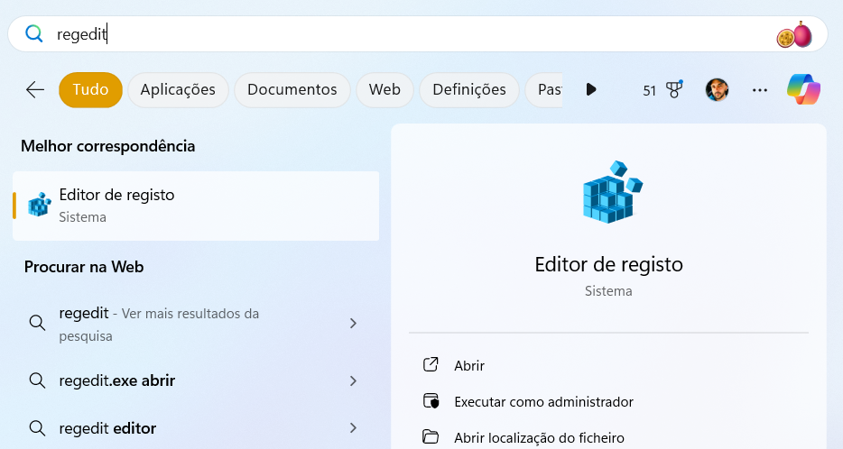843x449 pixels.
Task: Click the admin shield icon
Action: click(431, 401)
